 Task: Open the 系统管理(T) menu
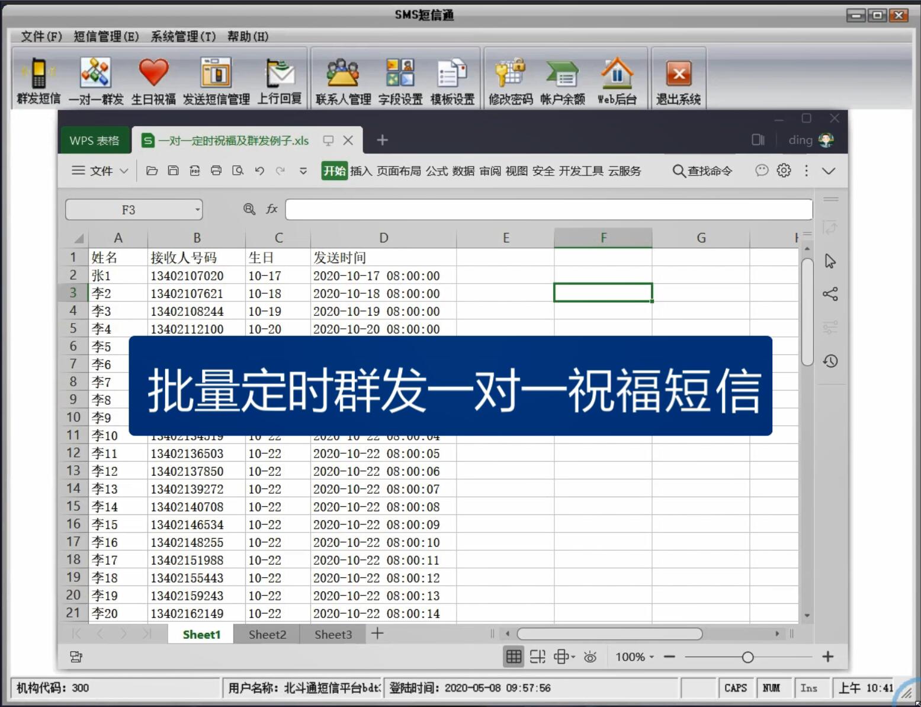click(183, 37)
